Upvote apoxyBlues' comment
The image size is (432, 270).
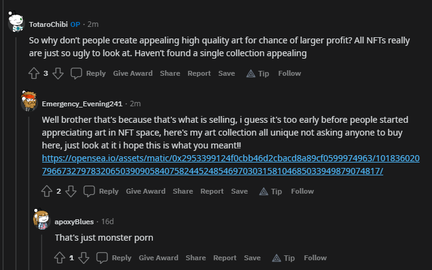coord(59,258)
